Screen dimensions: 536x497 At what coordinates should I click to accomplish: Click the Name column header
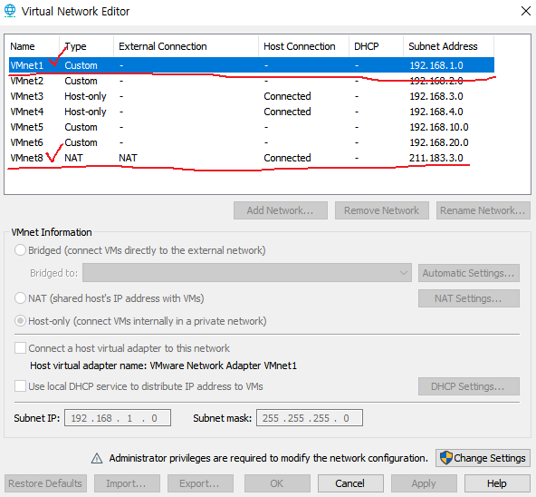point(32,46)
